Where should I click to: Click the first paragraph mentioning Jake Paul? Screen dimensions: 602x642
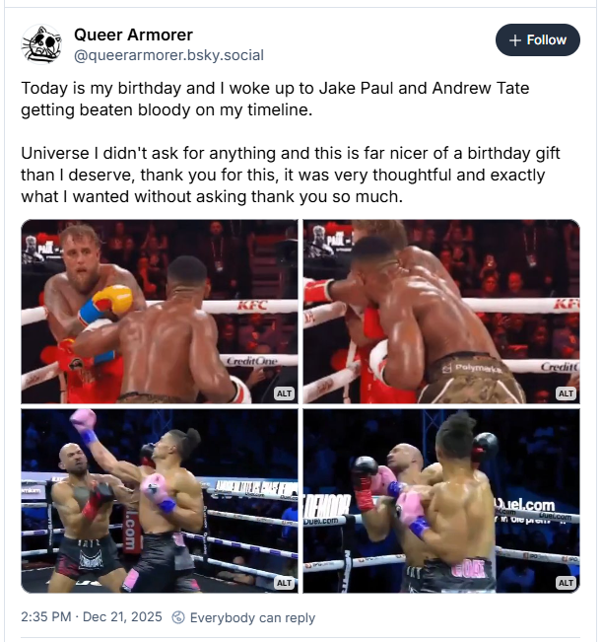(x=275, y=99)
